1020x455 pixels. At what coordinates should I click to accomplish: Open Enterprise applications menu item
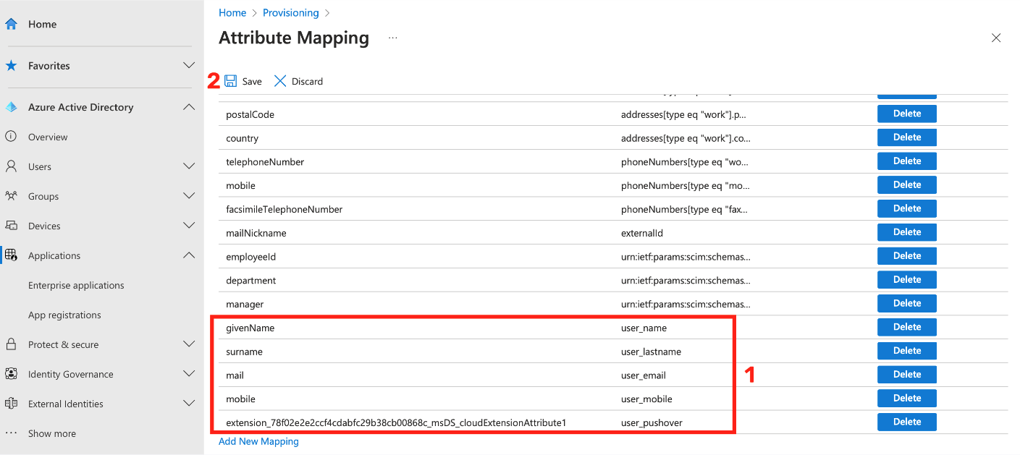tap(76, 285)
